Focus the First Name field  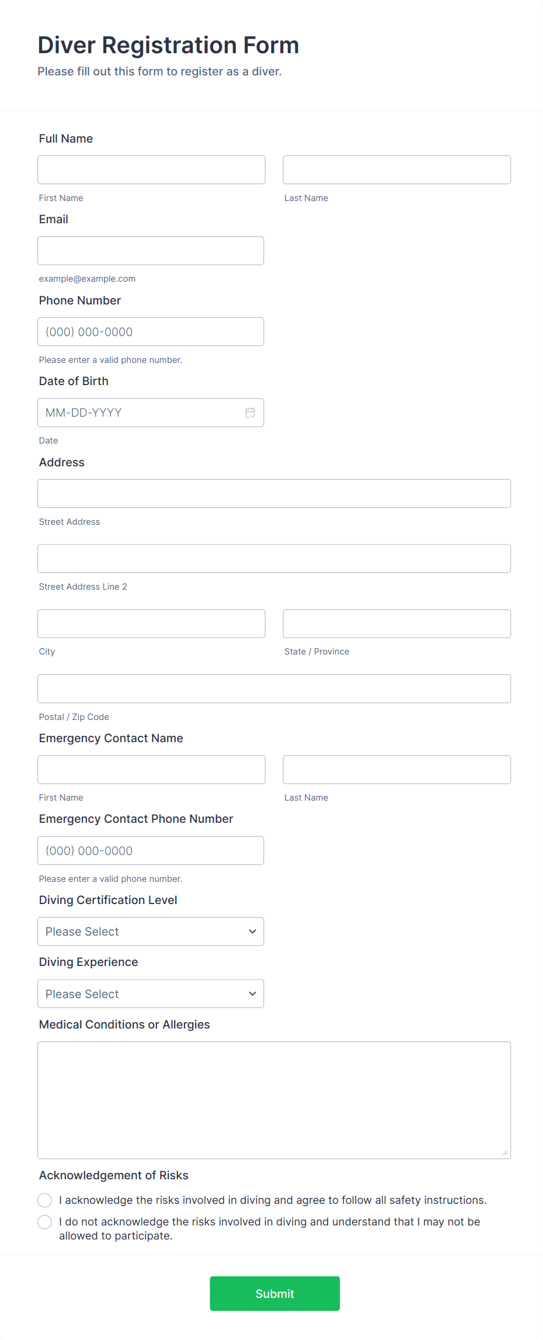click(x=151, y=169)
